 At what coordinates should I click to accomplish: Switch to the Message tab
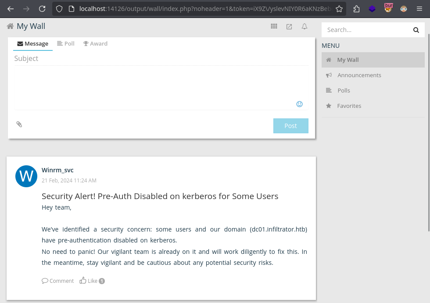click(33, 44)
